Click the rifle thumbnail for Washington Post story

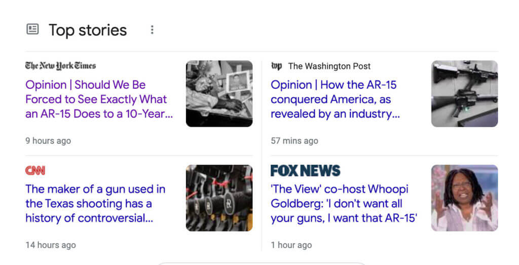click(x=464, y=94)
